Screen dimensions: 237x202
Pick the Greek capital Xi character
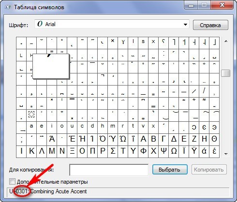[x=72, y=152]
